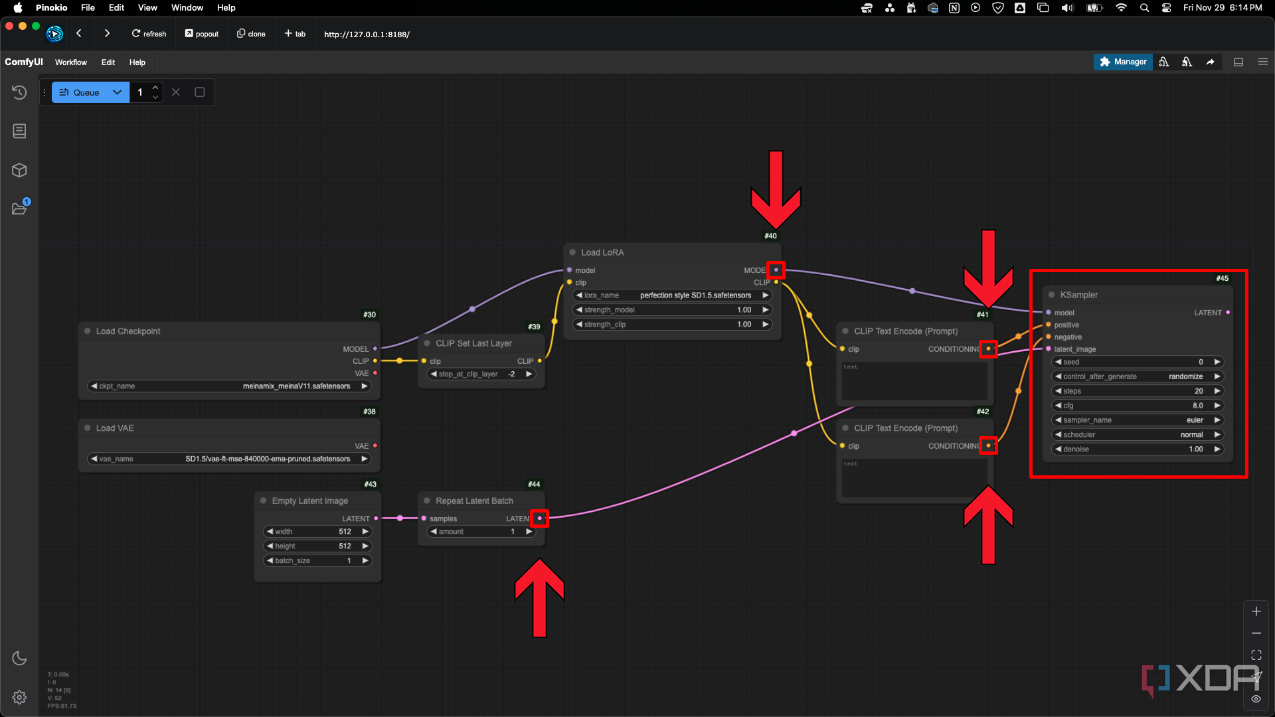Click the clone button
This screenshot has width=1275, height=717.
click(x=251, y=34)
